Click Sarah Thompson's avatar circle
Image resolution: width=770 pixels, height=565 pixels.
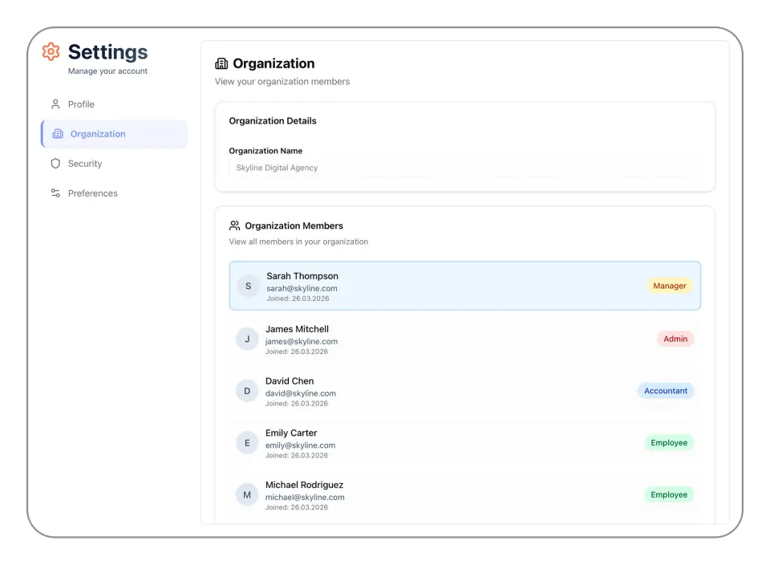tap(247, 286)
